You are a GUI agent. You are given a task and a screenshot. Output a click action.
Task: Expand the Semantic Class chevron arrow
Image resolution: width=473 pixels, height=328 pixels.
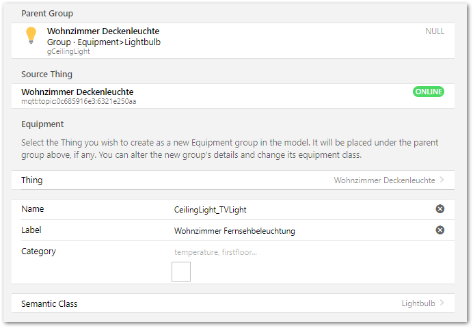[442, 303]
